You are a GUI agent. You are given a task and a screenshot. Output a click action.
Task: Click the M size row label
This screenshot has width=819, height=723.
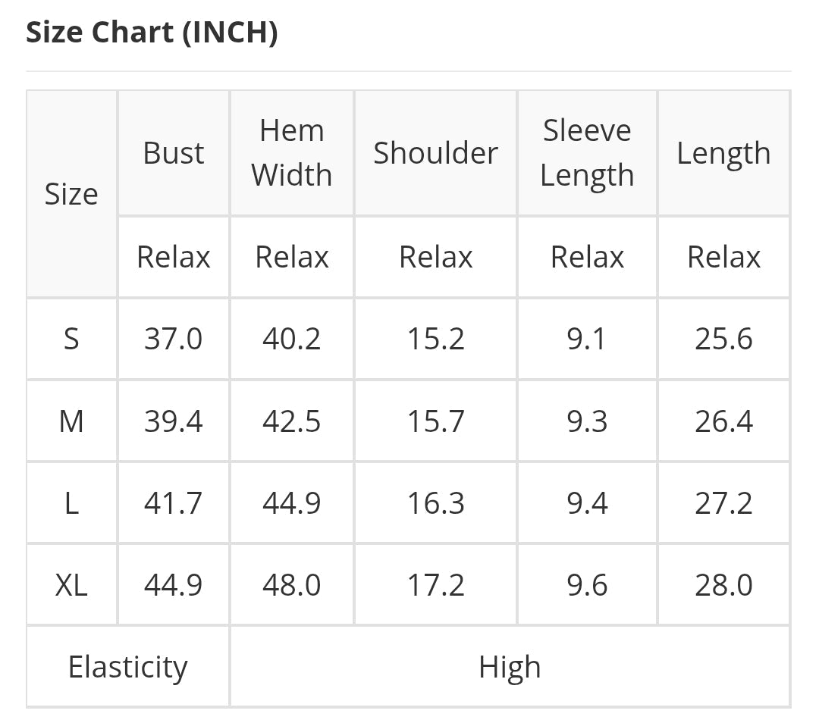coord(71,421)
